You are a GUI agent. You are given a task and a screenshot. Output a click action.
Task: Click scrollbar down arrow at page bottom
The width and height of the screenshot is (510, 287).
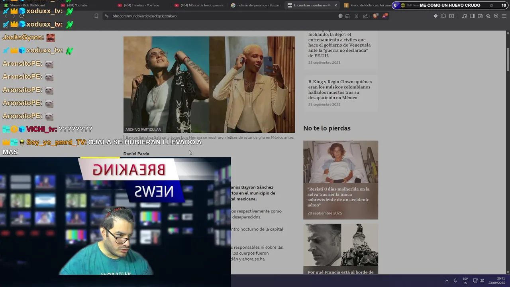pyautogui.click(x=508, y=271)
